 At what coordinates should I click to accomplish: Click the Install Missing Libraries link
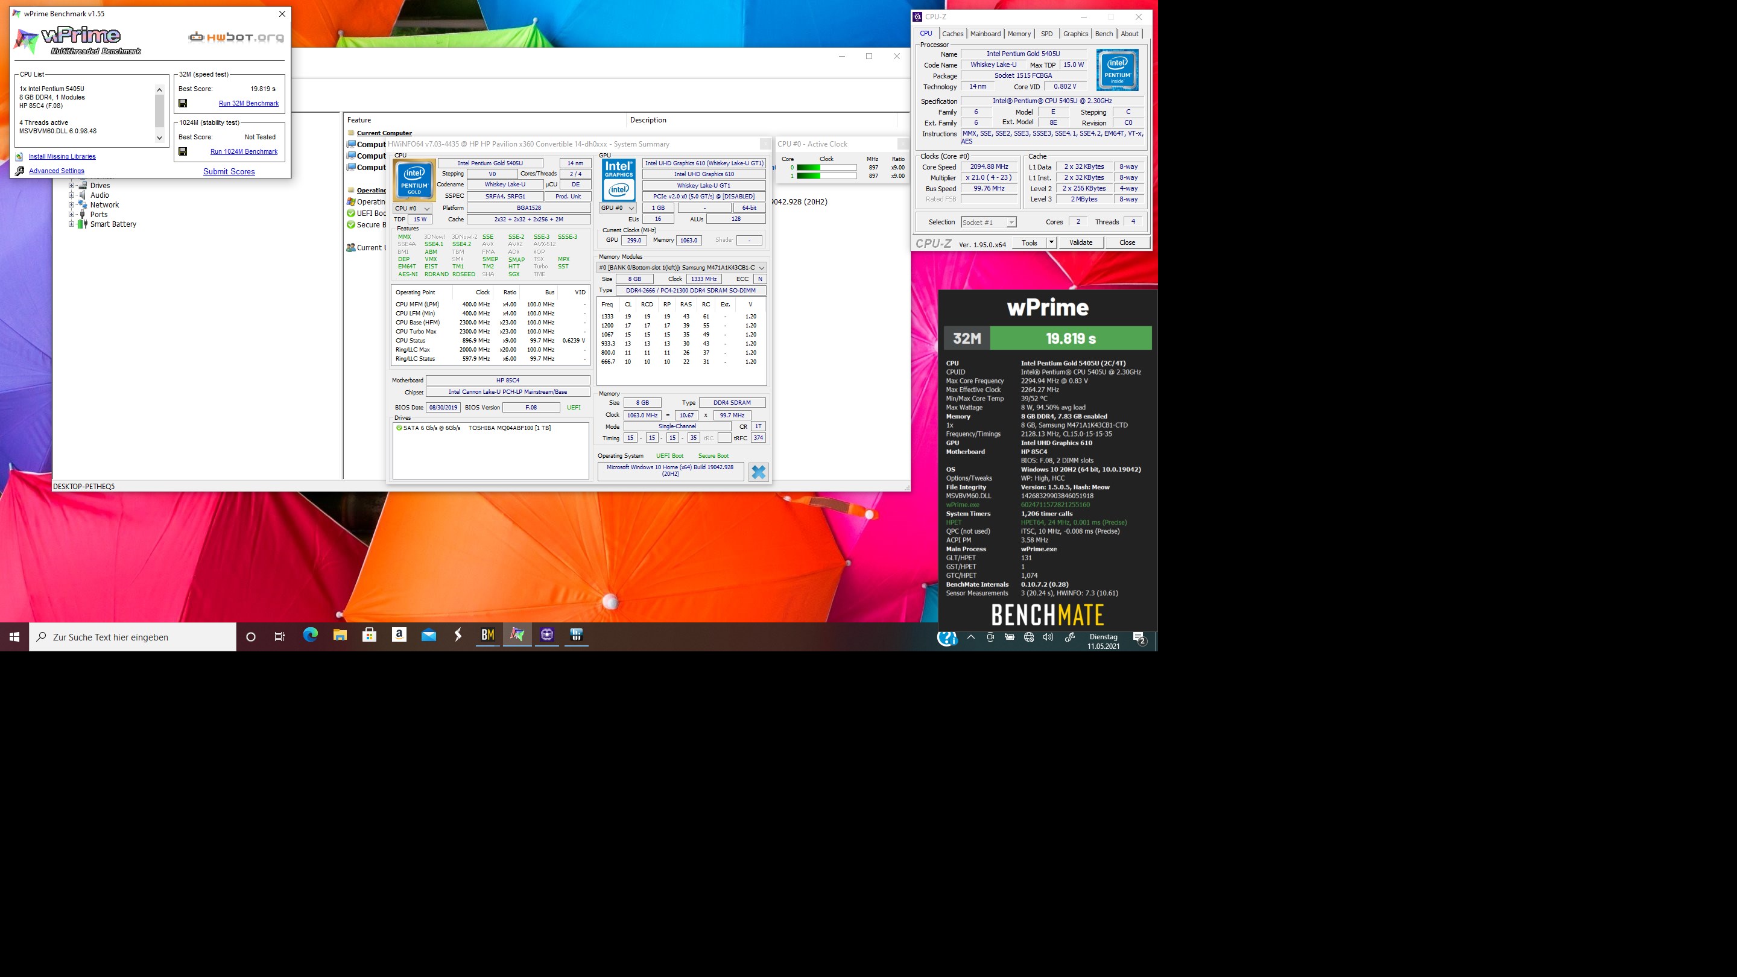point(62,156)
